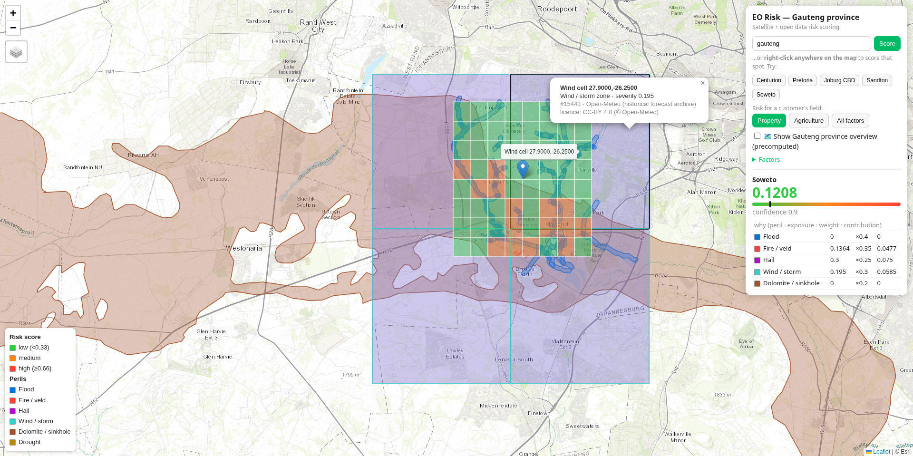Screen dimensions: 913x456
Task: Click the Fire / veld swatch in score table
Action: click(x=757, y=249)
